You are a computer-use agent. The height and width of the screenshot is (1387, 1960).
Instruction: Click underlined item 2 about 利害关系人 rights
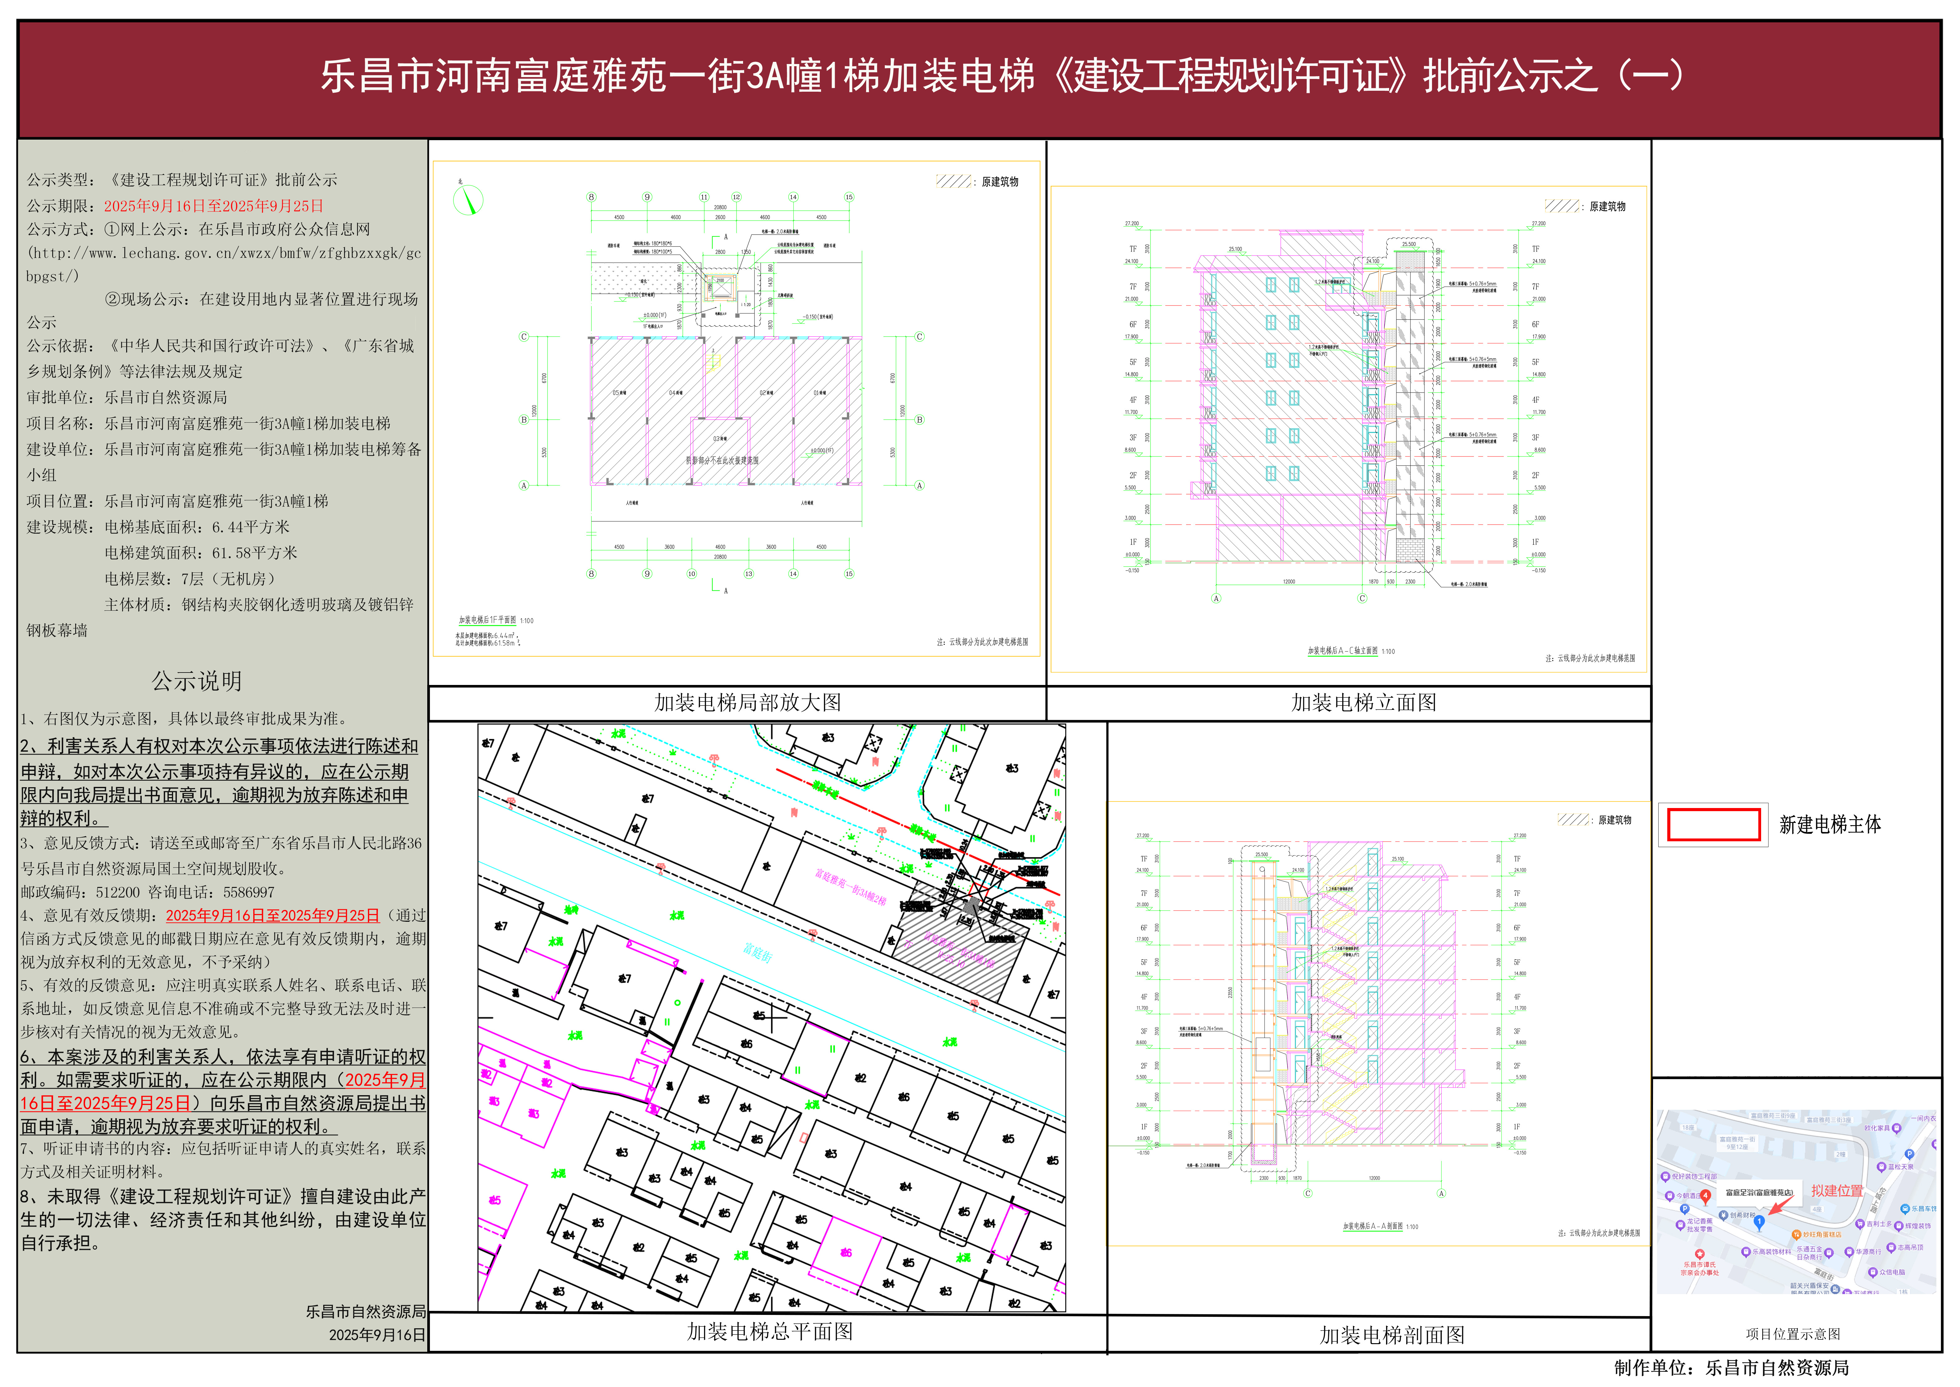[x=219, y=782]
